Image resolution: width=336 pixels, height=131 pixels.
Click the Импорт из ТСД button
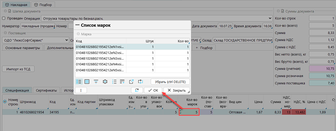click(x=18, y=69)
